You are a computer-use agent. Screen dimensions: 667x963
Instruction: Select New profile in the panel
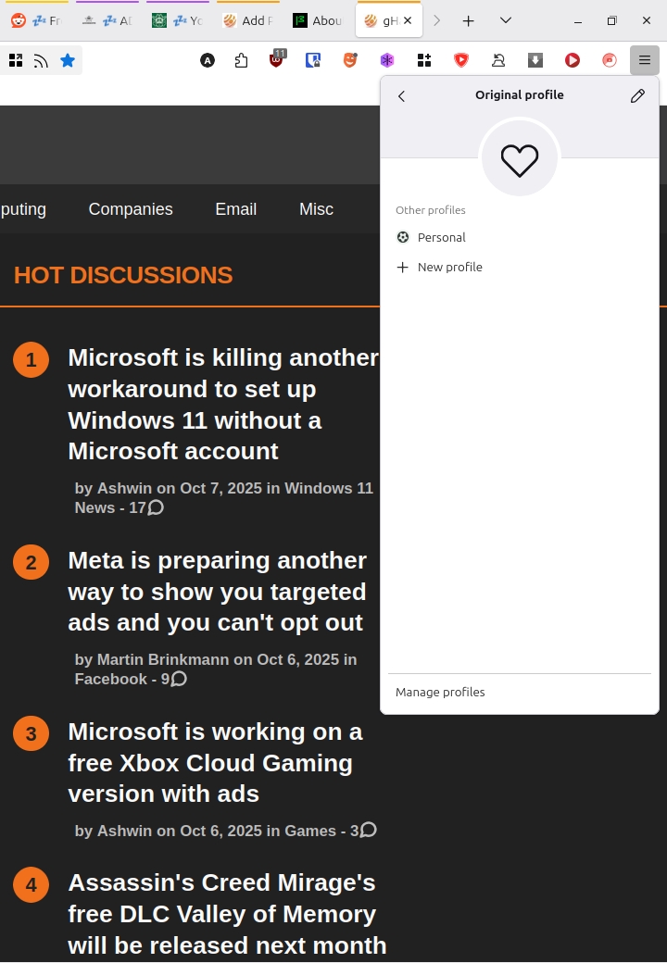(449, 267)
